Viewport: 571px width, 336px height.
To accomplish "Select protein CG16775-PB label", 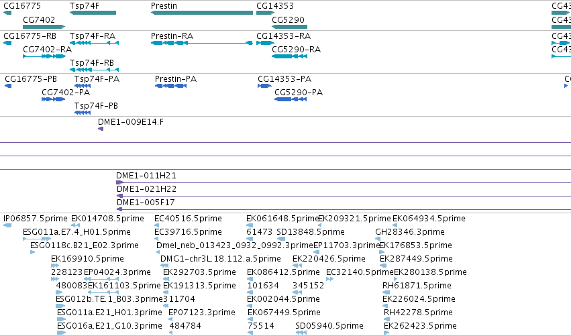I will [x=31, y=79].
